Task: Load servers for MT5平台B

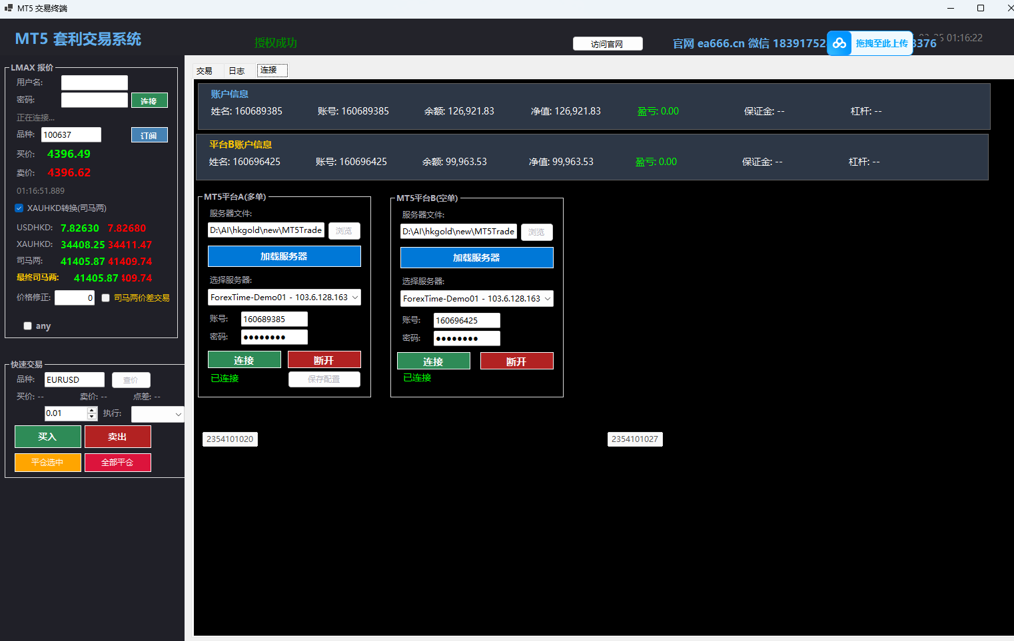Action: click(x=477, y=258)
